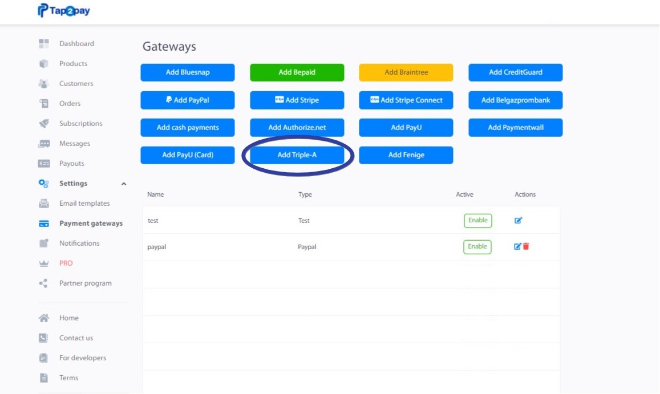The height and width of the screenshot is (394, 660).
Task: Click the Add Stripe Connect button
Action: click(406, 100)
